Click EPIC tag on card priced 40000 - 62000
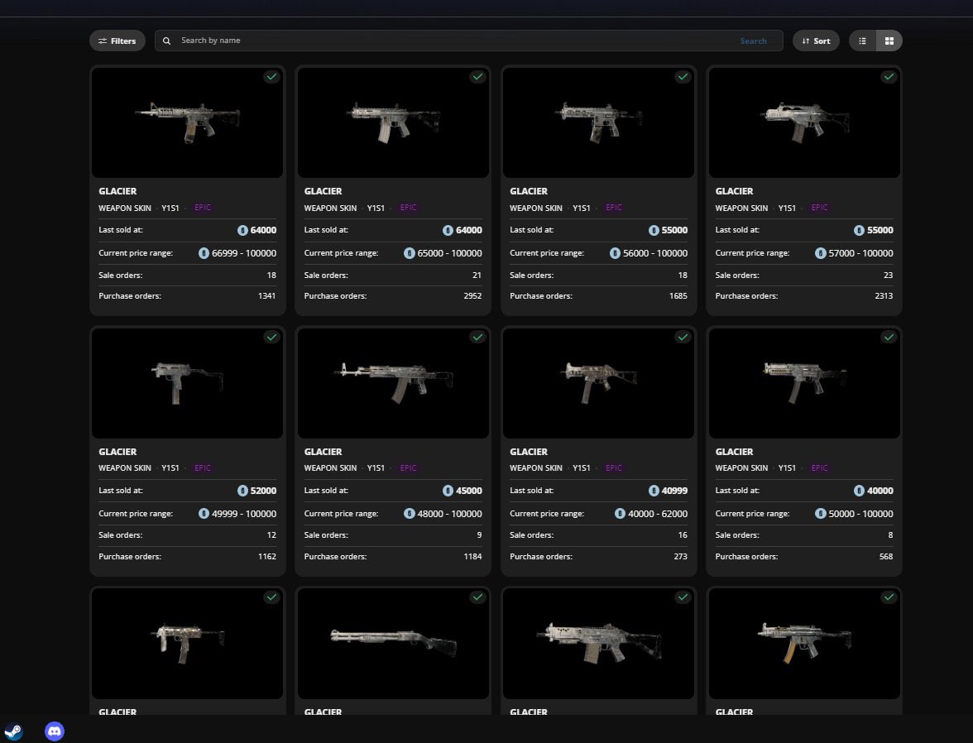The image size is (973, 743). coord(614,468)
